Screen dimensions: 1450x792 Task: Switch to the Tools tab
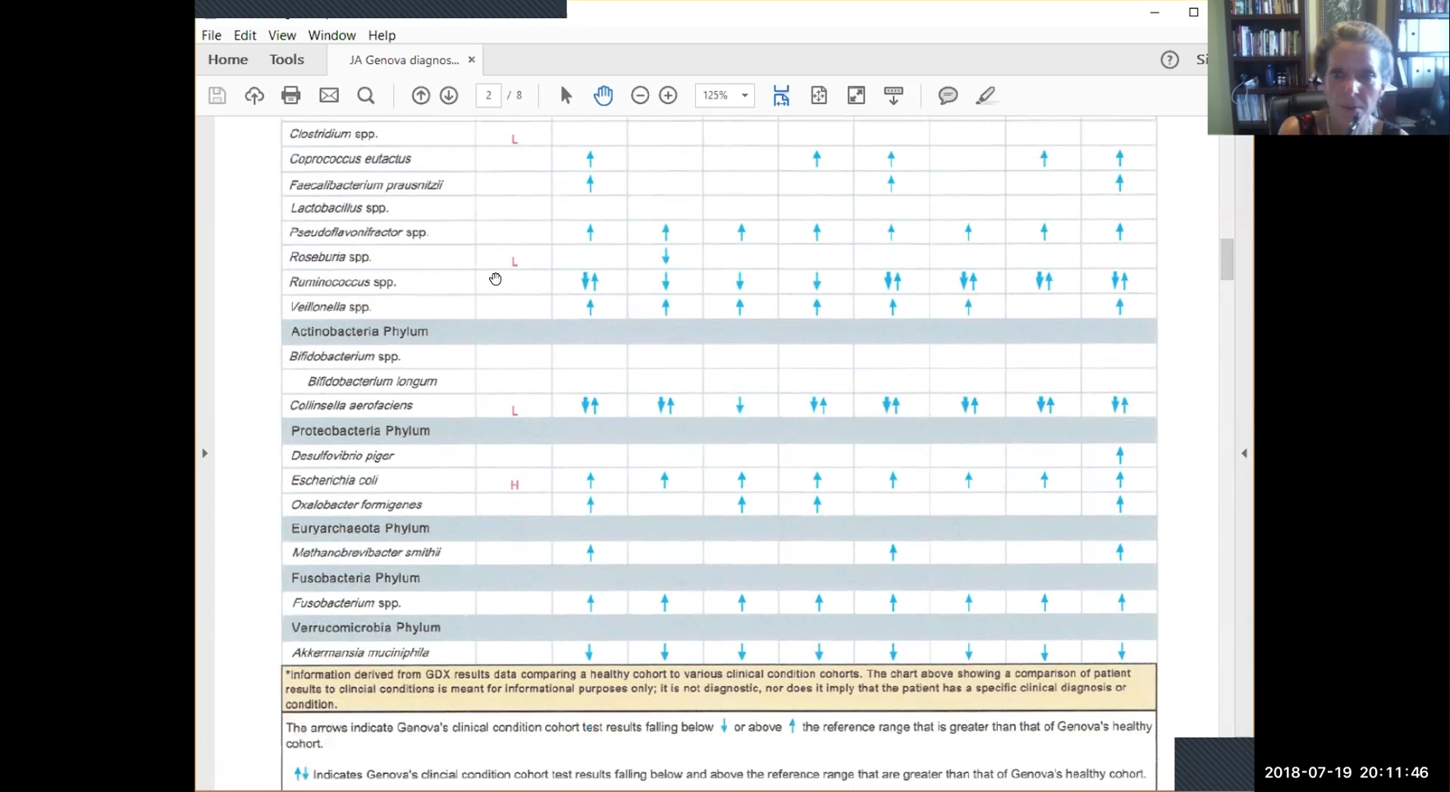286,60
